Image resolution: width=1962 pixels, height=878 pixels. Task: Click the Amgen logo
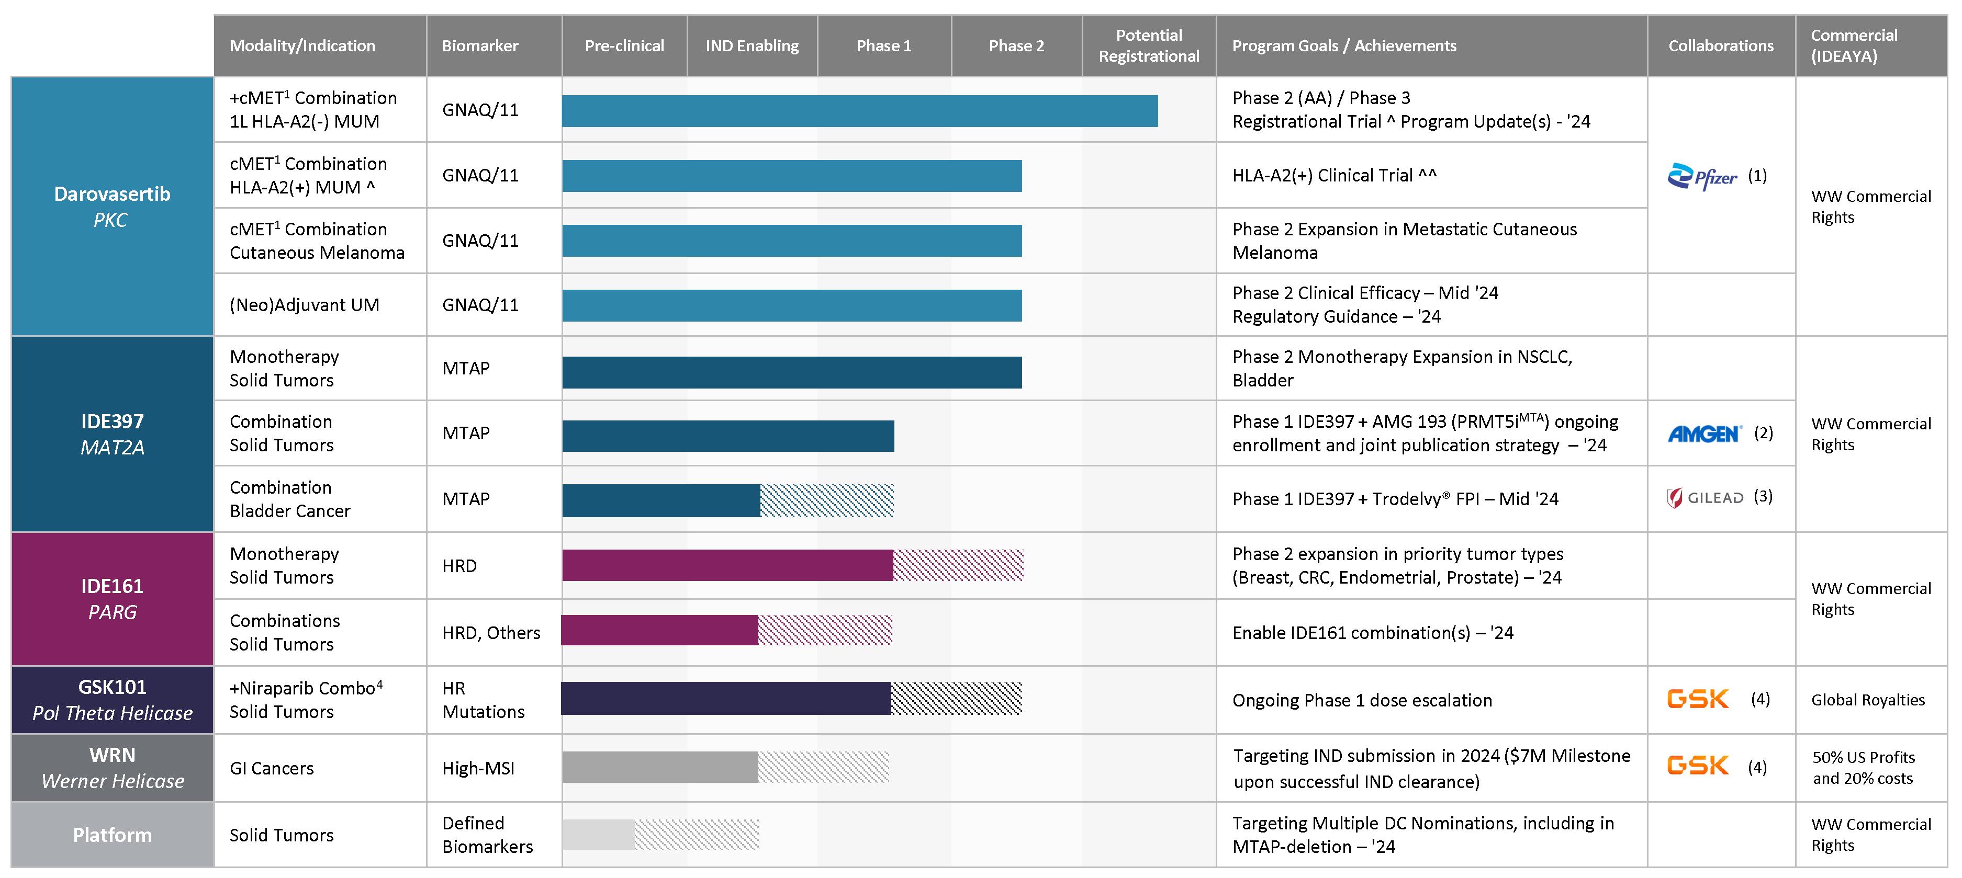[1705, 434]
